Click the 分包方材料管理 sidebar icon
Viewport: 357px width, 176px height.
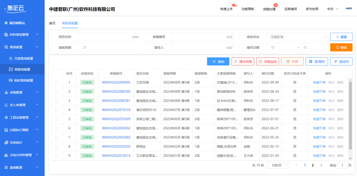[x=6, y=155]
